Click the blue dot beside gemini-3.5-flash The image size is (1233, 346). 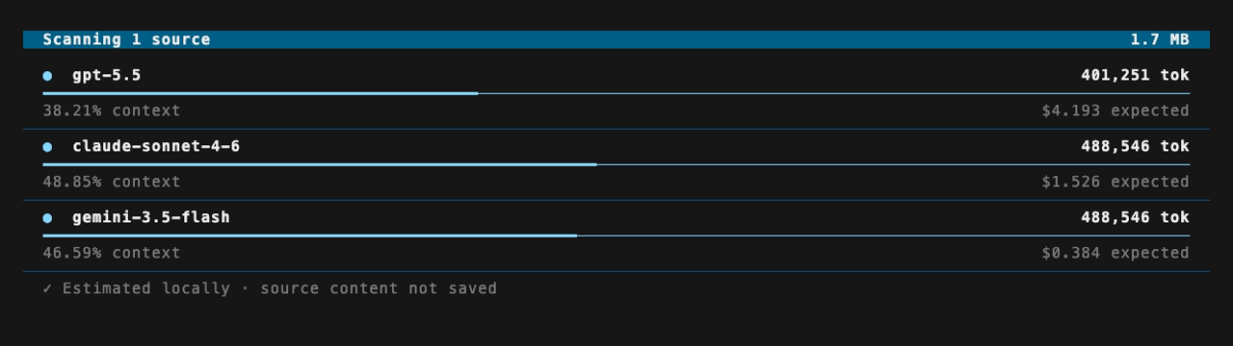click(x=47, y=218)
